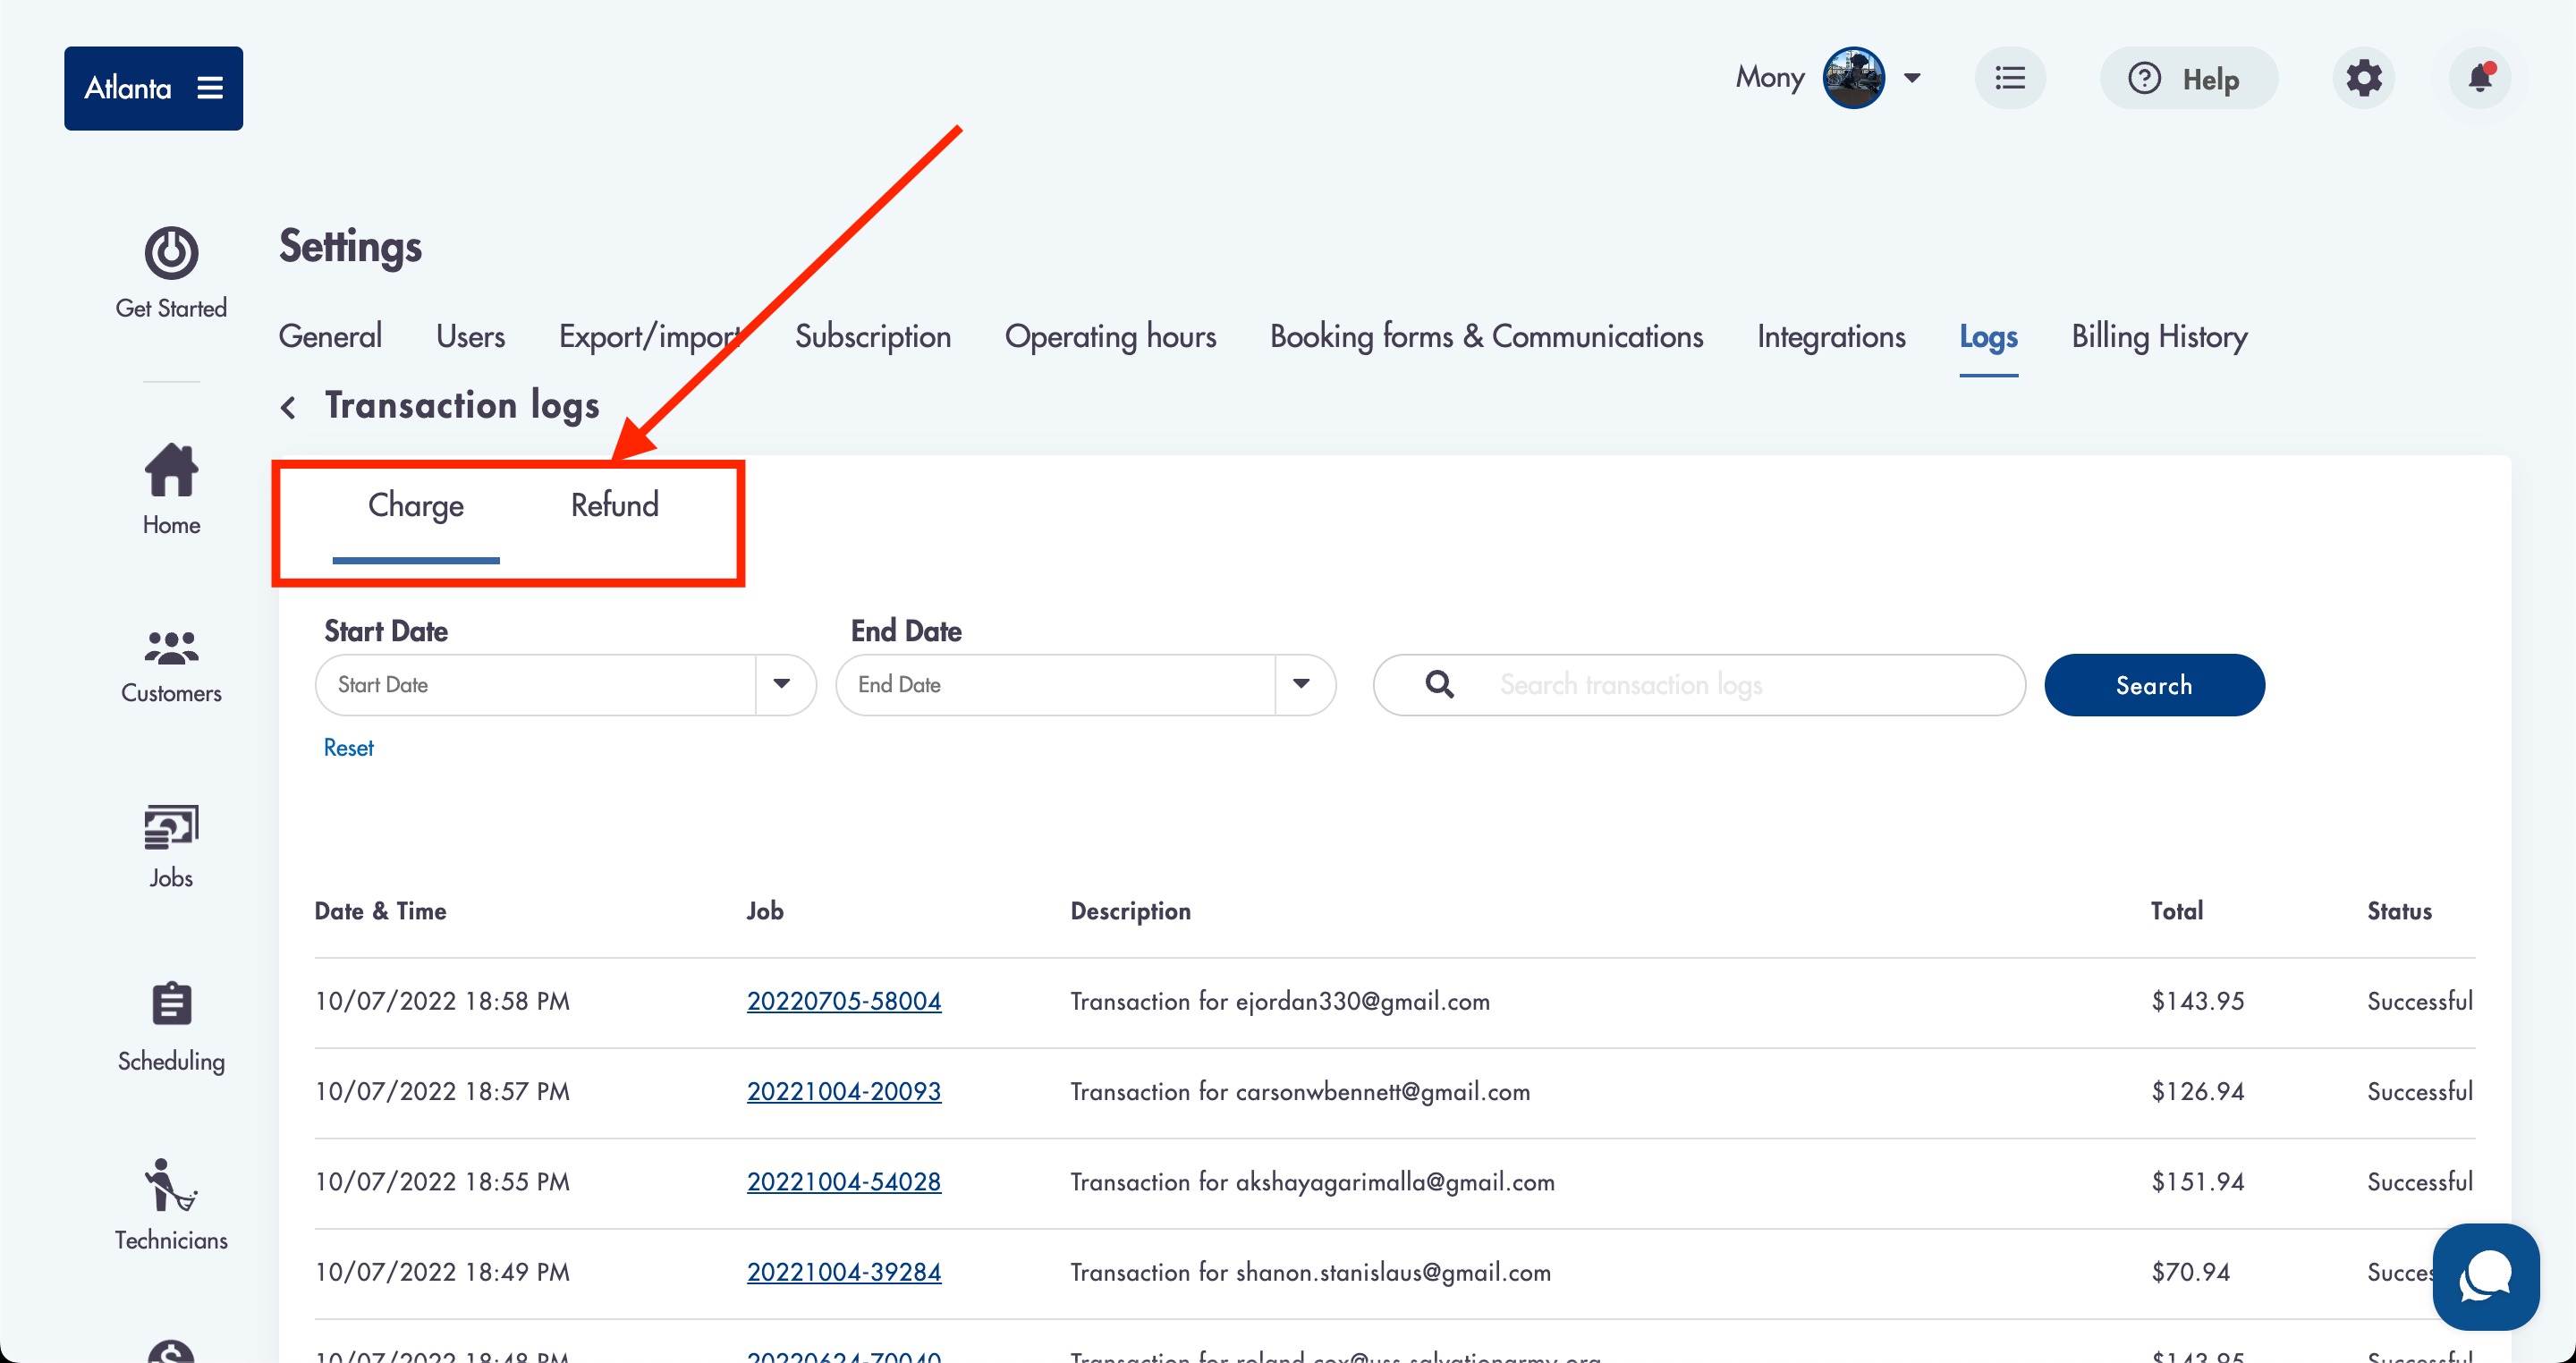This screenshot has height=1363, width=2576.
Task: Open Jobs in the sidebar
Action: 171,847
